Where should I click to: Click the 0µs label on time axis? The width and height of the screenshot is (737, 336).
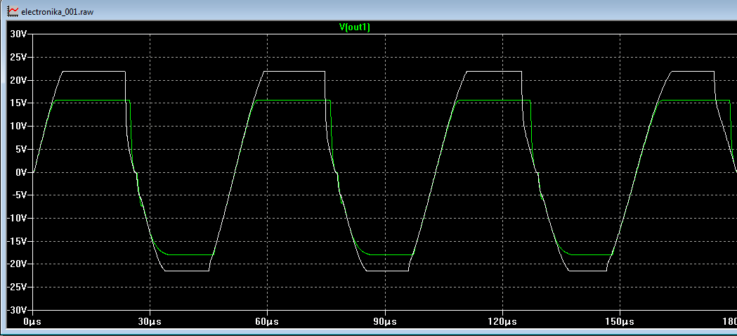coord(33,323)
